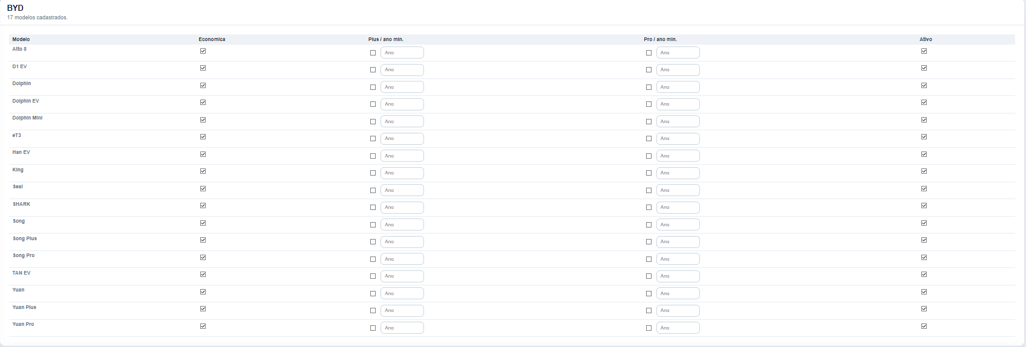
Task: Click Plus year field for TAN EV
Action: tap(402, 276)
